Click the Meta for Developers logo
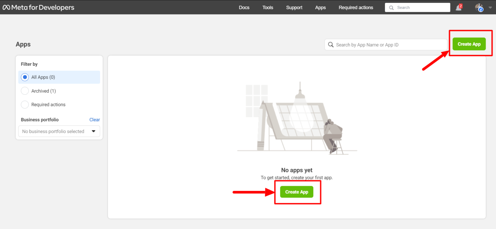 click(x=38, y=7)
